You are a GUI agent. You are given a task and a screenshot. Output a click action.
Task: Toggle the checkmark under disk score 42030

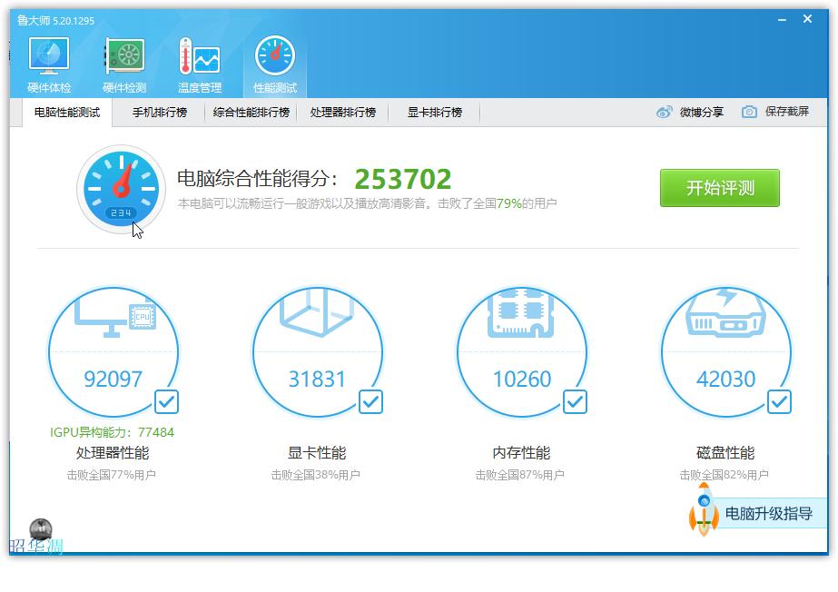(778, 401)
